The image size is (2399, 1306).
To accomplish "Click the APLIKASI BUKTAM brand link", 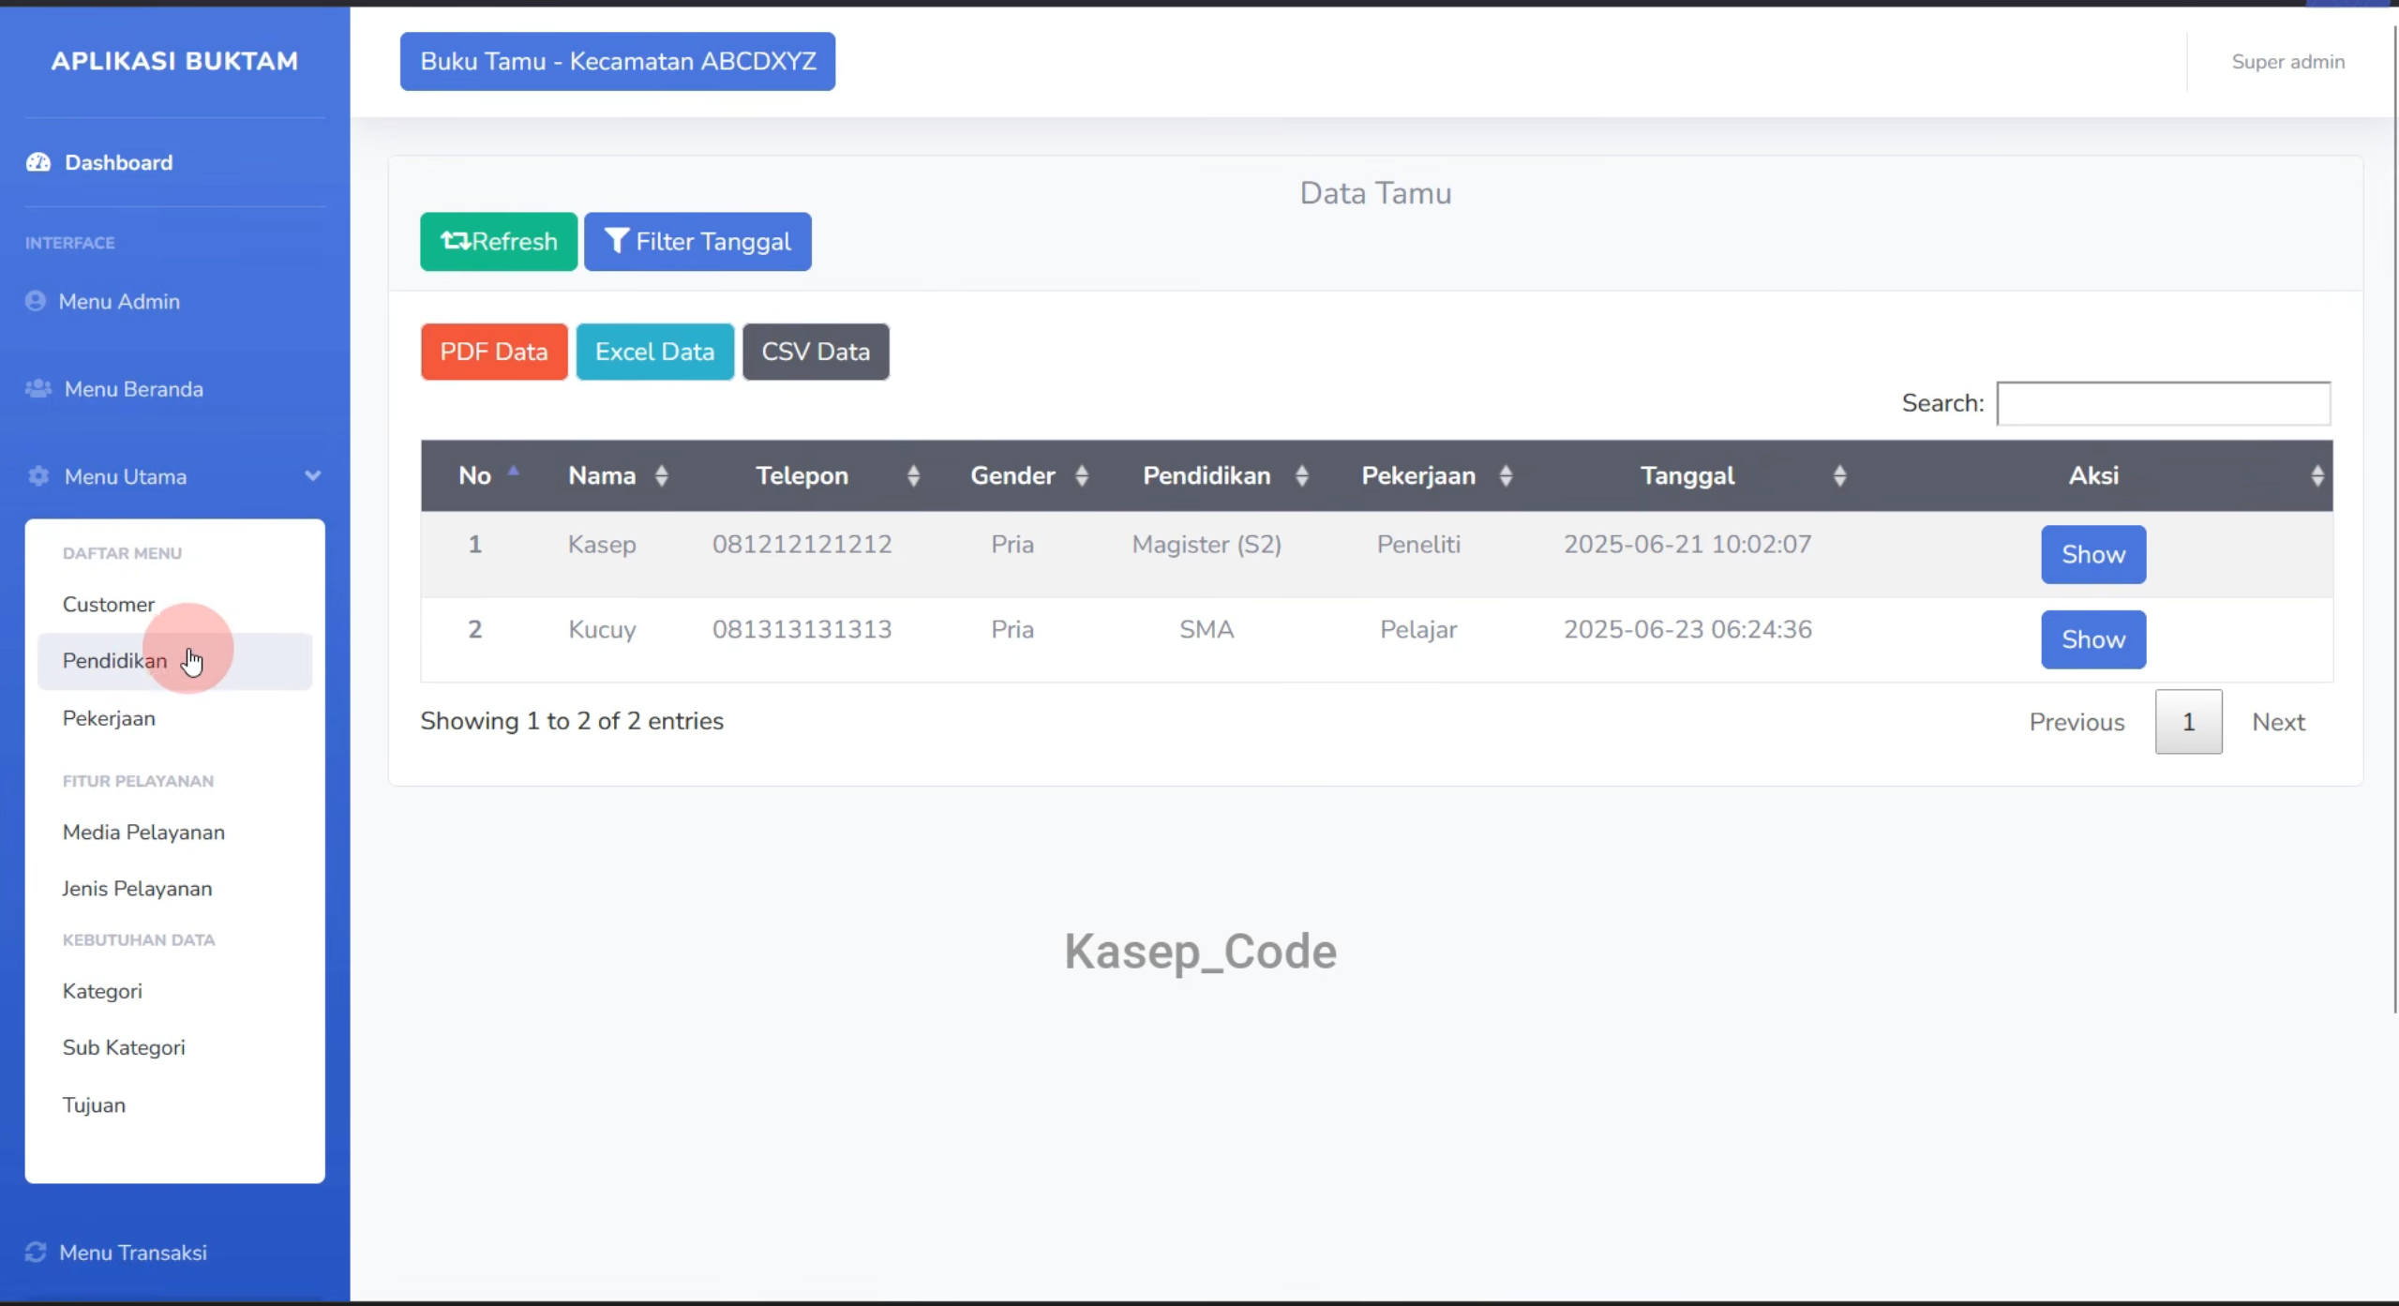I will 174,61.
